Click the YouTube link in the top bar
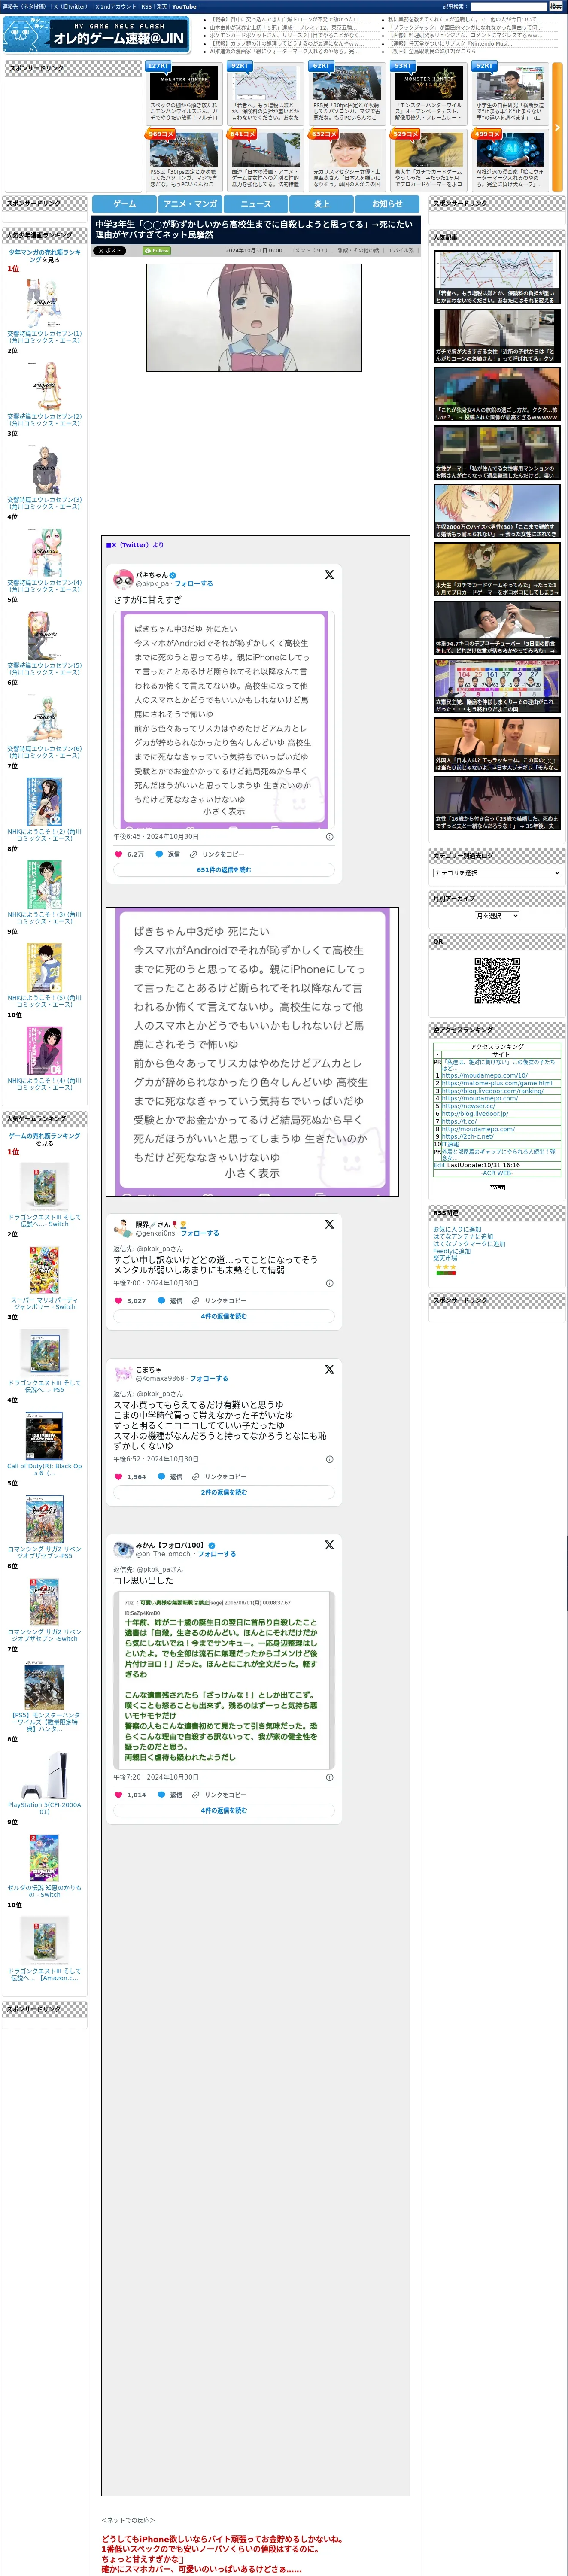 coord(184,6)
